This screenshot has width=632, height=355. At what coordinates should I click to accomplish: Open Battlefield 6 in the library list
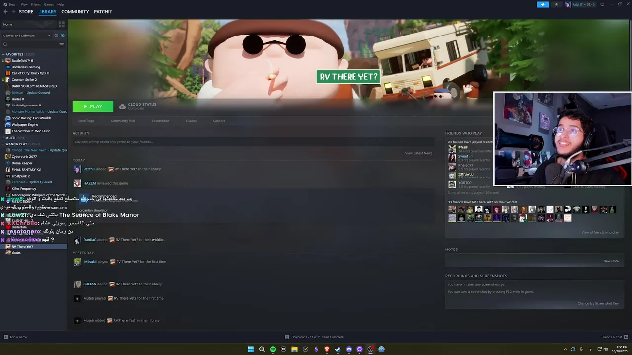click(22, 61)
